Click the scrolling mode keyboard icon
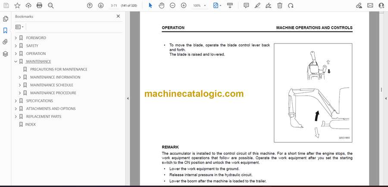This screenshot has width=388, height=187. 230,6
